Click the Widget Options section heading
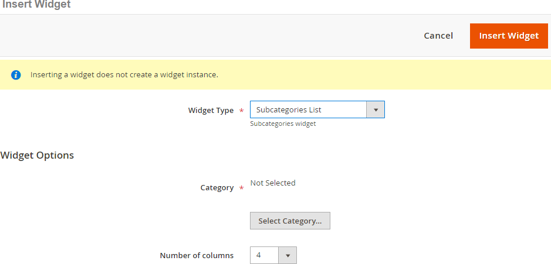551x264 pixels. 38,155
